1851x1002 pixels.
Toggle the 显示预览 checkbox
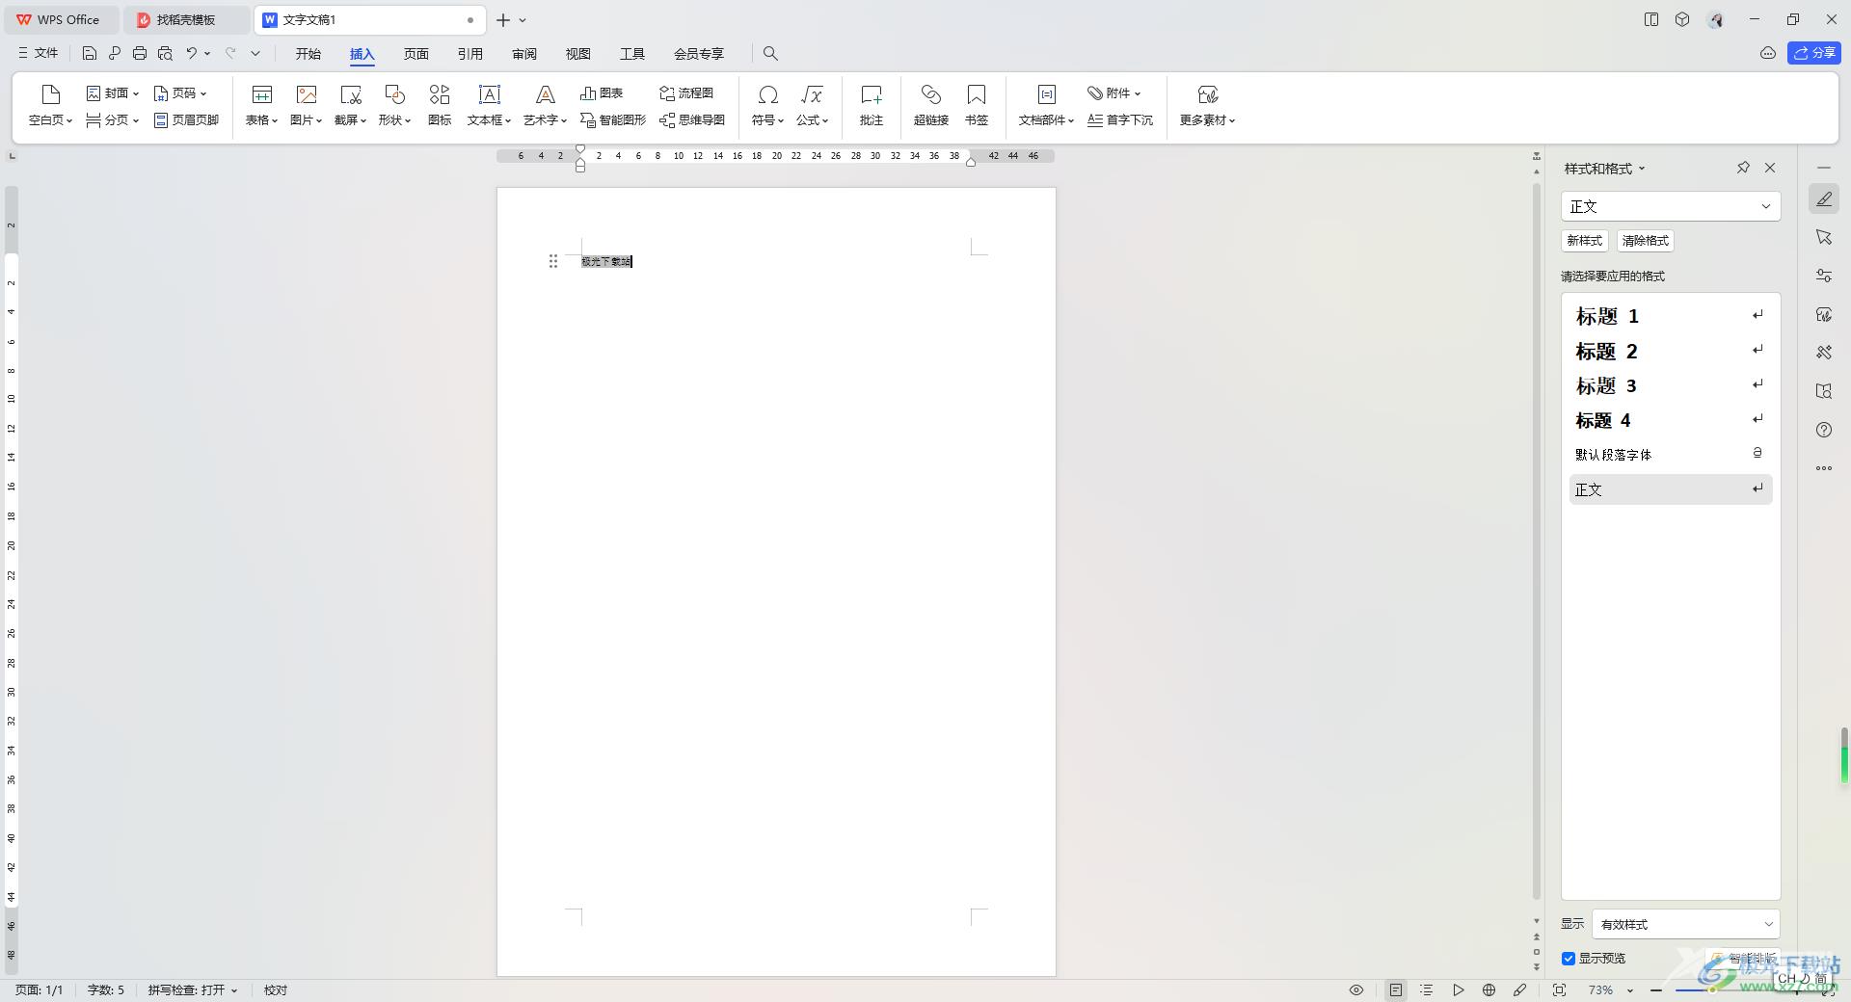(x=1569, y=959)
